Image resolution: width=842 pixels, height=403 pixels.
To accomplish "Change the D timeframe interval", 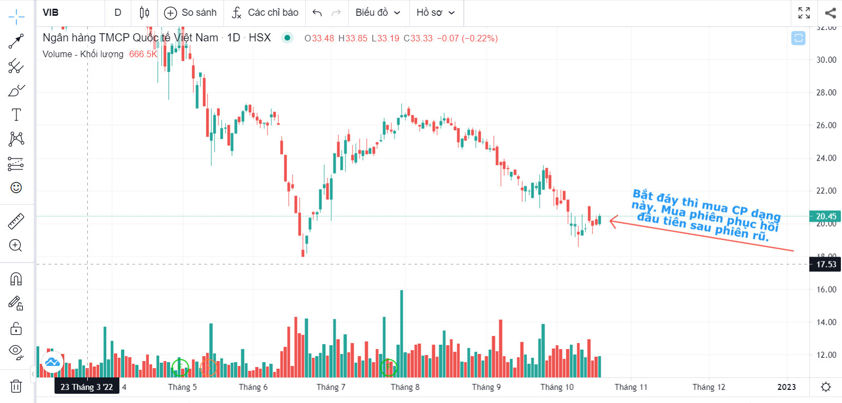I will (x=118, y=13).
